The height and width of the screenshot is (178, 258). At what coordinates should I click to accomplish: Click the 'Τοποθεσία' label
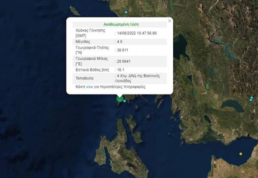[x=84, y=78]
